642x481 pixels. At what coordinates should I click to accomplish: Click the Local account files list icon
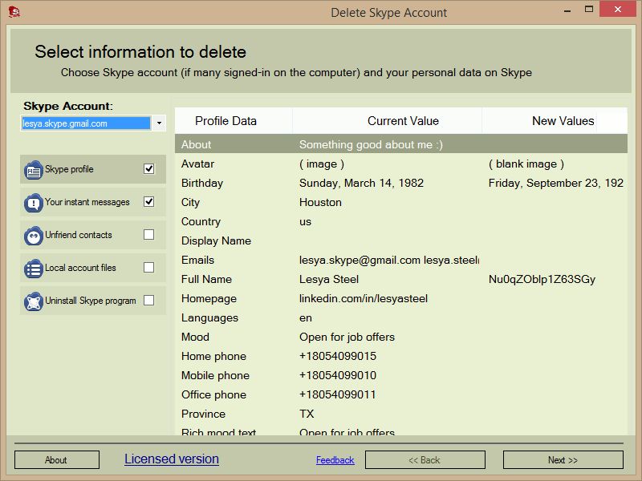33,269
